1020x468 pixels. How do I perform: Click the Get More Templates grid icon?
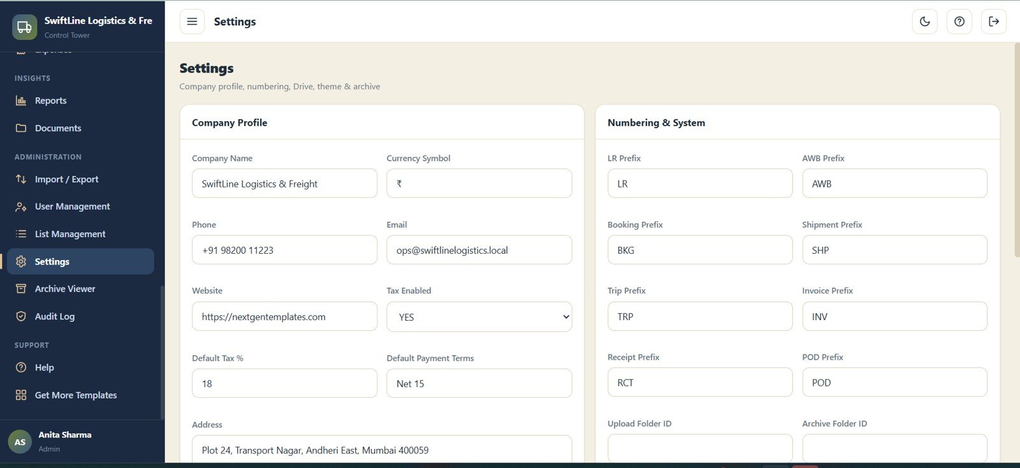(x=21, y=395)
